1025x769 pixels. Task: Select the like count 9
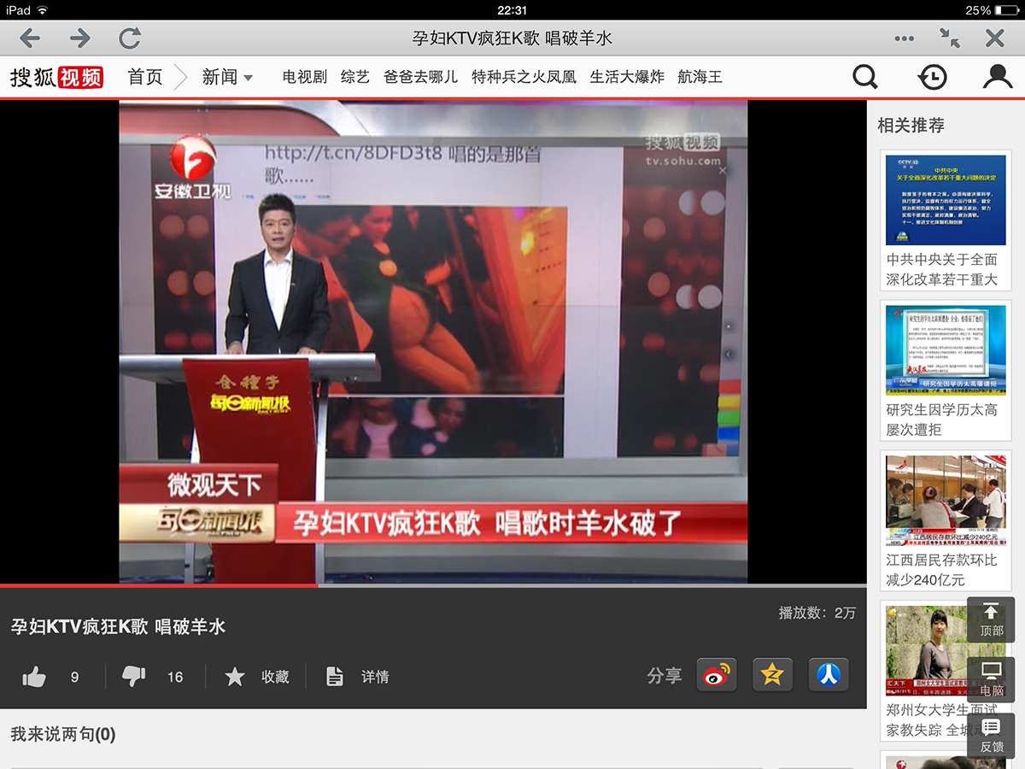pyautogui.click(x=75, y=677)
